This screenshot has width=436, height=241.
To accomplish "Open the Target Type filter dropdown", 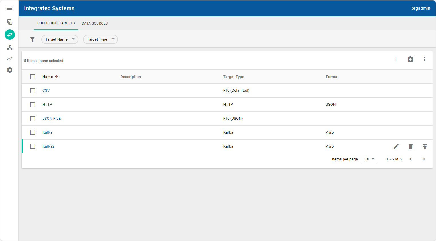I will (x=100, y=39).
